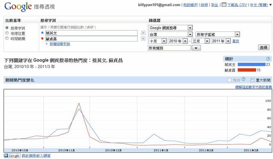
Task: Click the Google logo at top left
Action: (18, 7)
